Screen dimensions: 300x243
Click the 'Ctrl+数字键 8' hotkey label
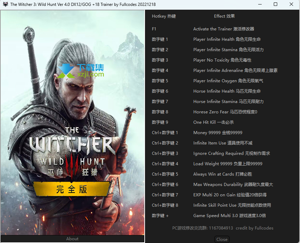(165, 205)
